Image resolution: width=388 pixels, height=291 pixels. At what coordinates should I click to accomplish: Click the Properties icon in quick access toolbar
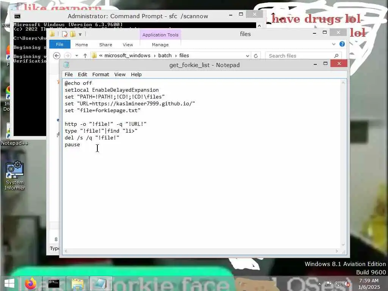pyautogui.click(x=64, y=34)
